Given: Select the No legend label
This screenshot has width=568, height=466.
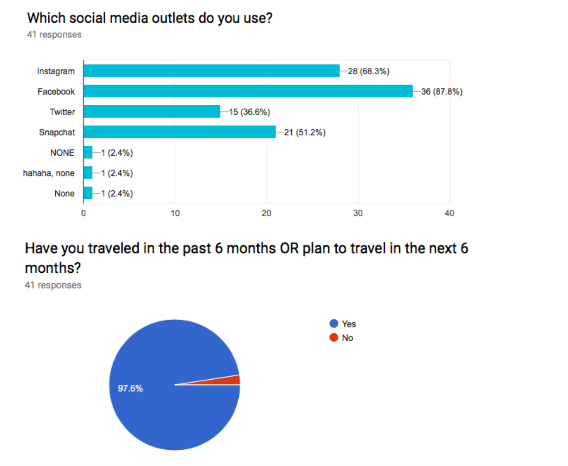Looking at the screenshot, I should coord(347,338).
